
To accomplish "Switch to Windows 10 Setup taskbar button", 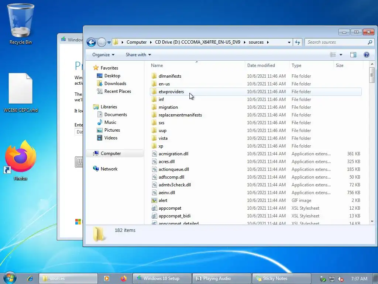I will coord(162,278).
